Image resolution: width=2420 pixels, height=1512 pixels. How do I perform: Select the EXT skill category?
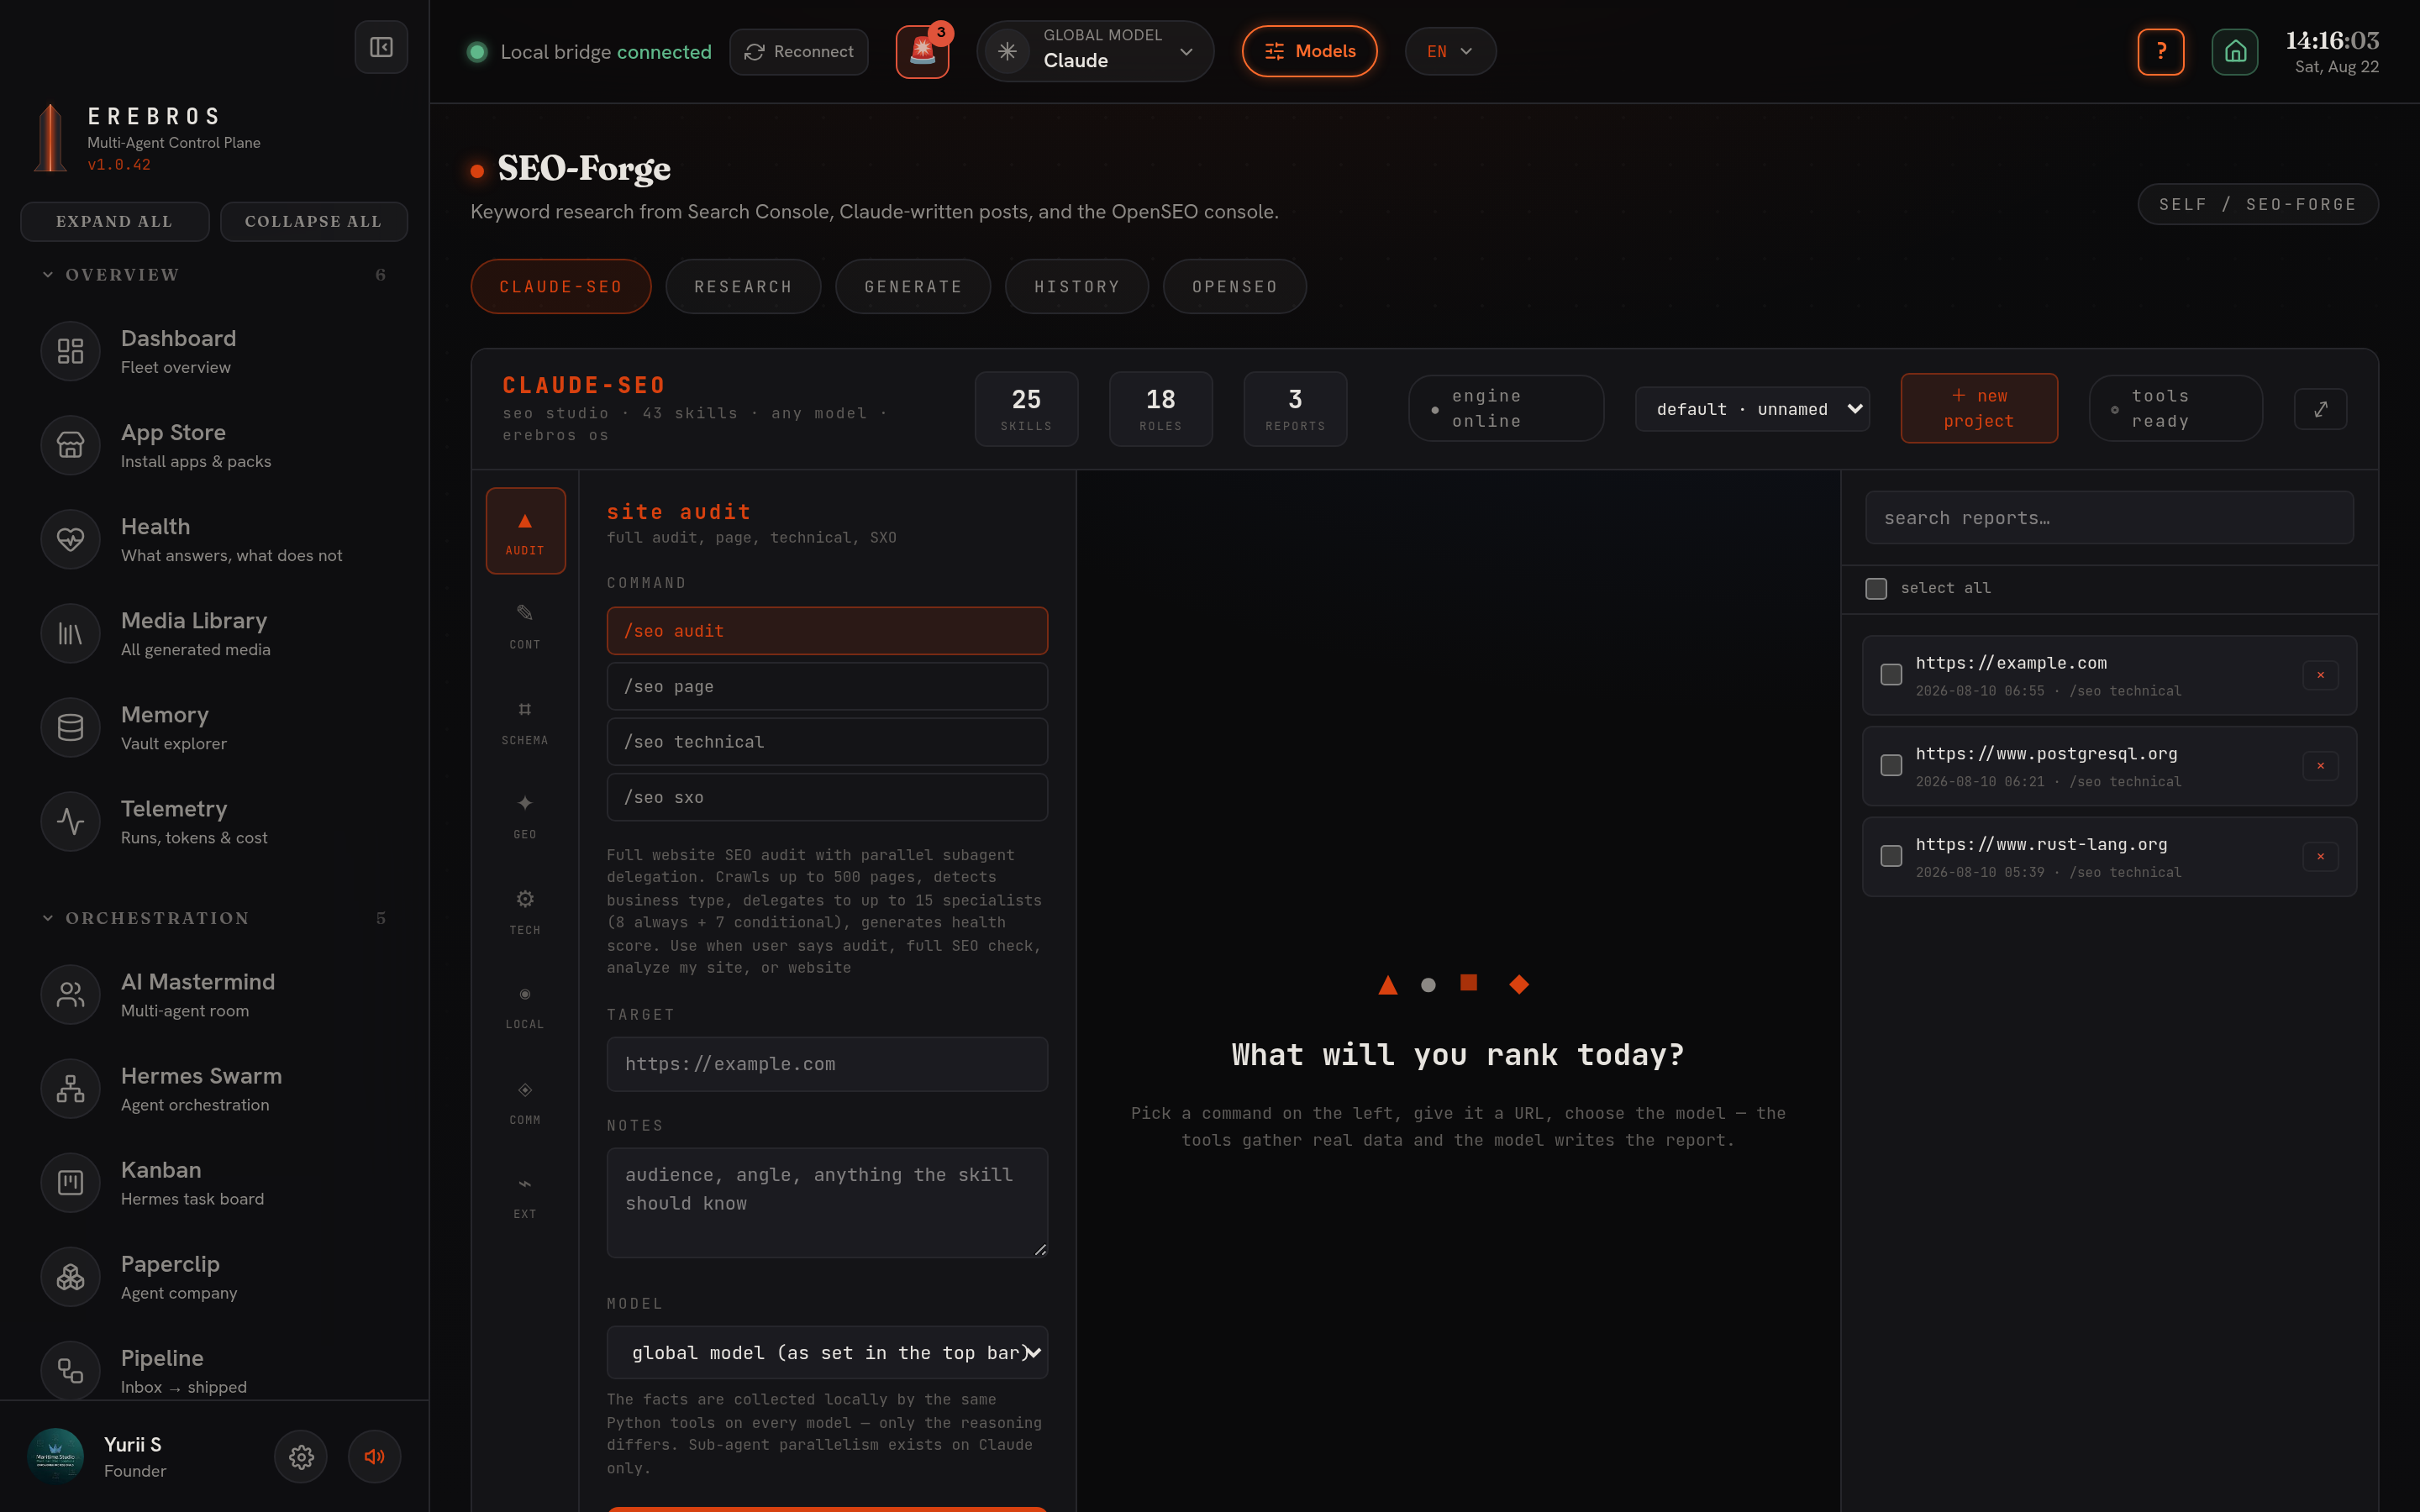coord(525,1196)
